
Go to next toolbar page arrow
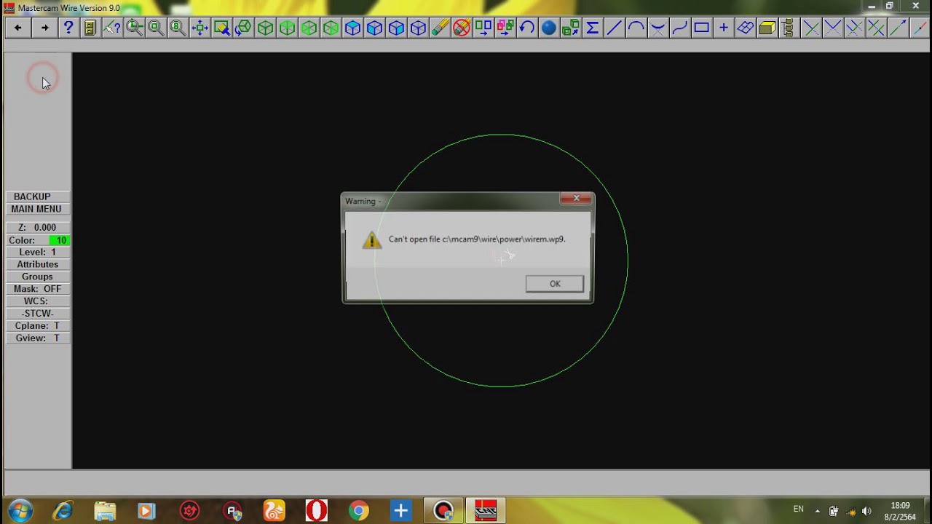(45, 28)
